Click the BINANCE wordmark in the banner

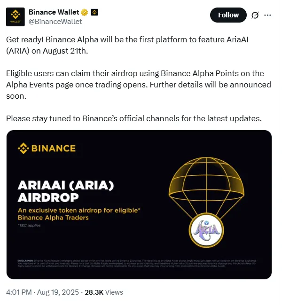pyautogui.click(x=53, y=149)
